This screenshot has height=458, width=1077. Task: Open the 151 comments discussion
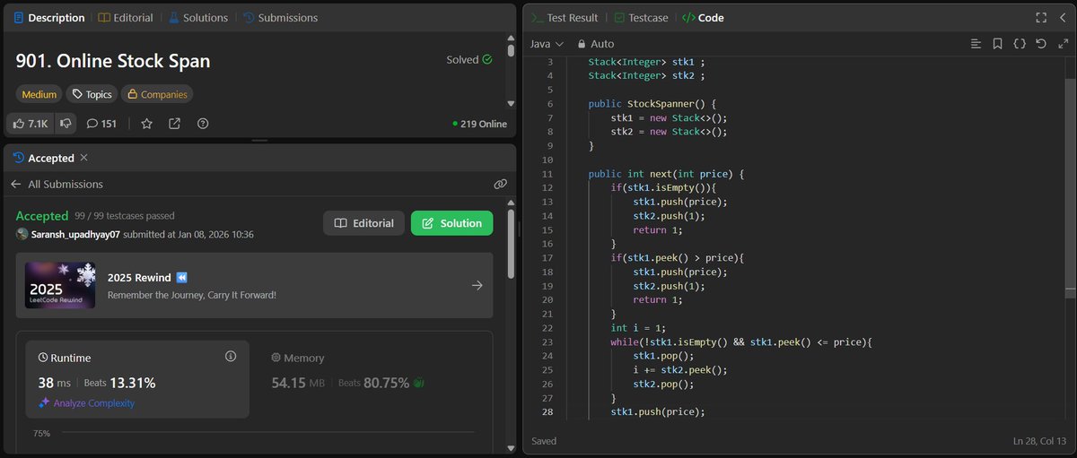(x=101, y=124)
